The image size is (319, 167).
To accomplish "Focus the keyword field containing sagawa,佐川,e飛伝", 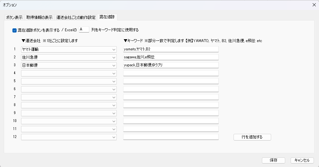I will coord(171,57).
